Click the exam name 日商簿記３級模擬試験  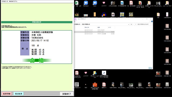coord(42,32)
